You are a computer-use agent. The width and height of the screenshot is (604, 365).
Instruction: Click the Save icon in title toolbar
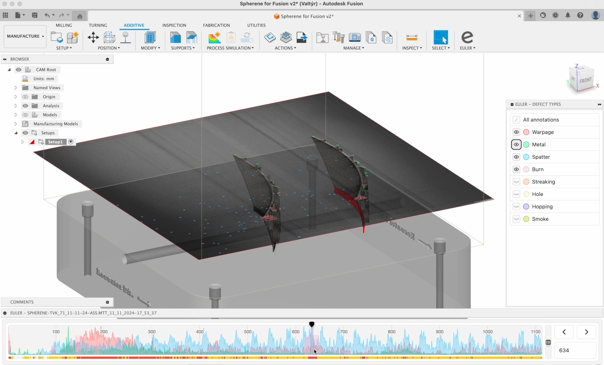tap(34, 15)
